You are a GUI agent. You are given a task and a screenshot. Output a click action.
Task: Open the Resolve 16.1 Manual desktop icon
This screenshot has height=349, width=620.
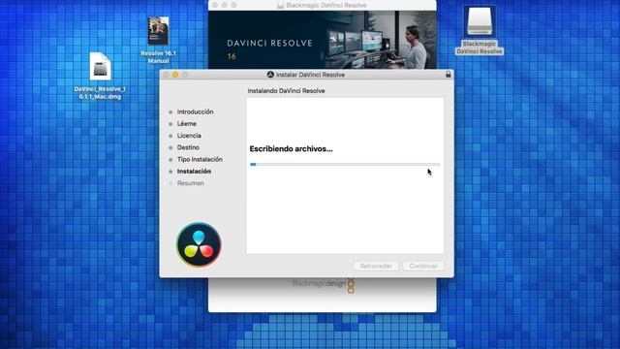click(158, 31)
